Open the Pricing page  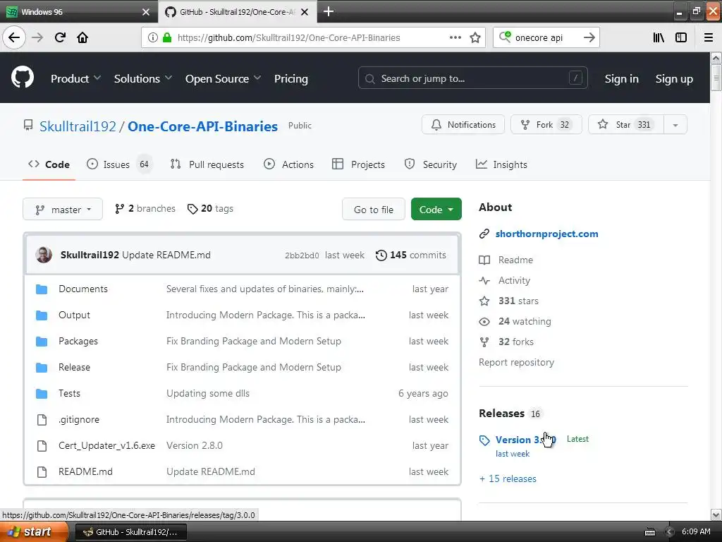[x=291, y=78]
